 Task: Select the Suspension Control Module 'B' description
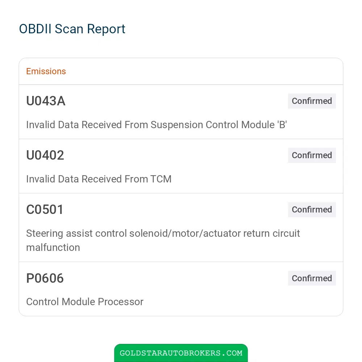156,125
